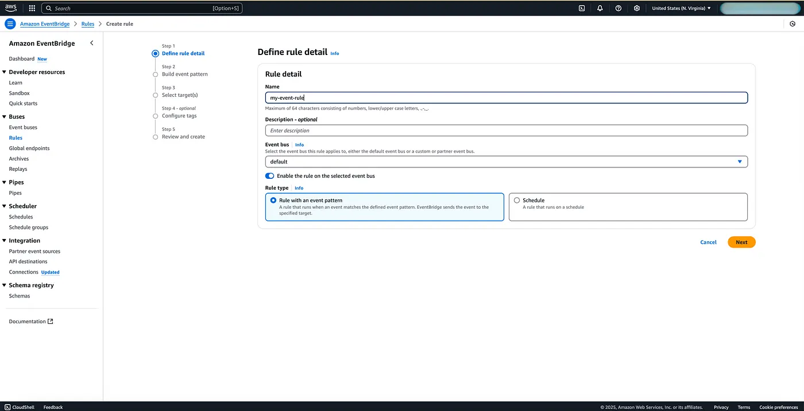
Task: Open Cookie preferences in footer
Action: 778,407
